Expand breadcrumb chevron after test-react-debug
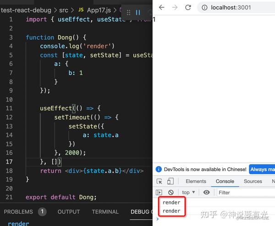The height and width of the screenshot is (226, 275). (55, 11)
